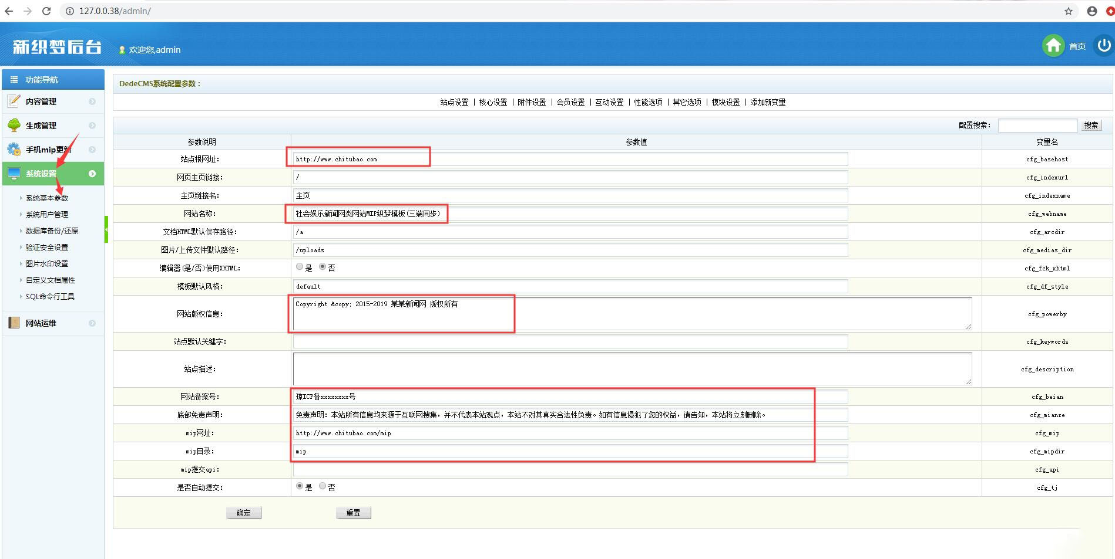Open 数据库备份/还原 in the sidebar
Viewport: 1115px width, 559px height.
point(52,231)
